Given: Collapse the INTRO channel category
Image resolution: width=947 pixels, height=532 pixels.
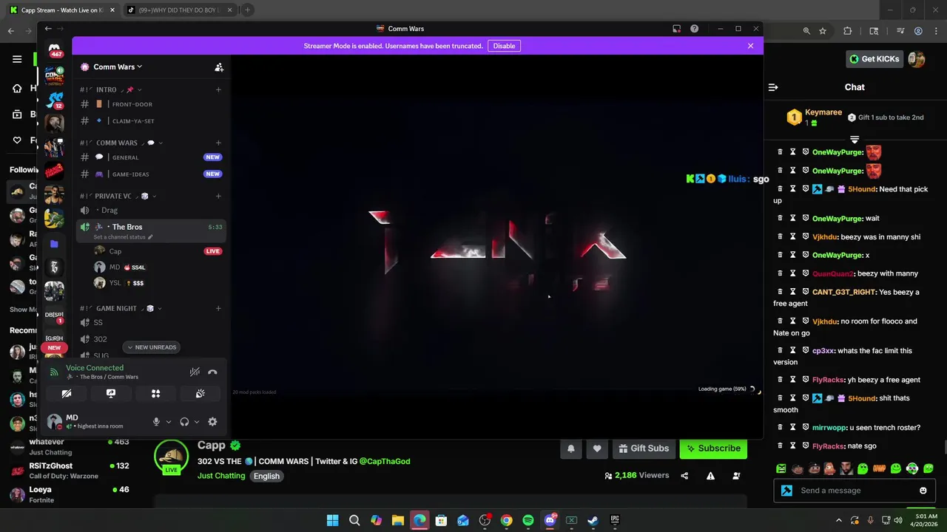Looking at the screenshot, I should pos(111,89).
